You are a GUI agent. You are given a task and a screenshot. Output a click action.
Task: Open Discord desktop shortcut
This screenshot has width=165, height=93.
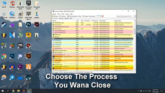click(20, 57)
